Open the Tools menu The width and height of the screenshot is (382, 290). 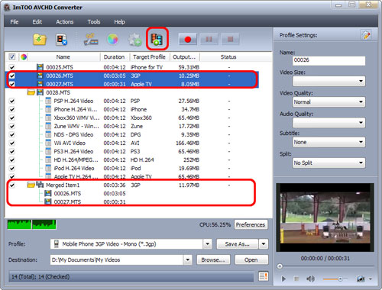[x=94, y=21]
